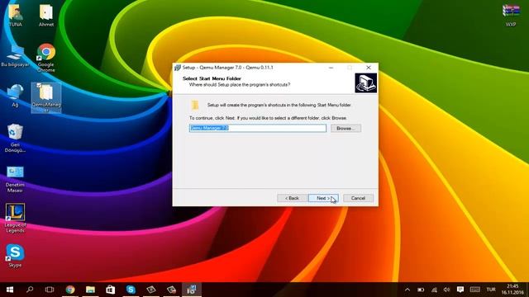Open File Explorer from the taskbar
The width and height of the screenshot is (529, 297).
click(90, 290)
